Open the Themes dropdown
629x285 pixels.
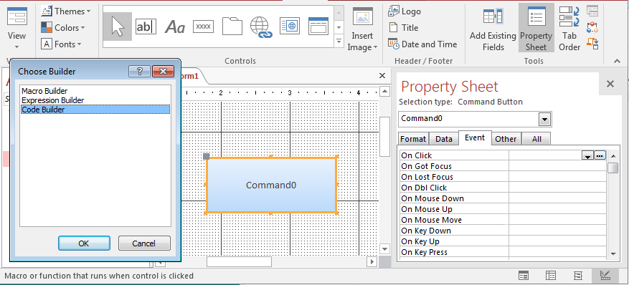tap(65, 11)
